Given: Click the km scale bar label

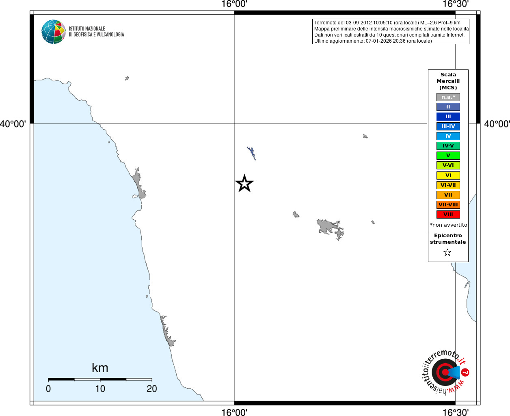Looking at the screenshot, I should (x=100, y=368).
